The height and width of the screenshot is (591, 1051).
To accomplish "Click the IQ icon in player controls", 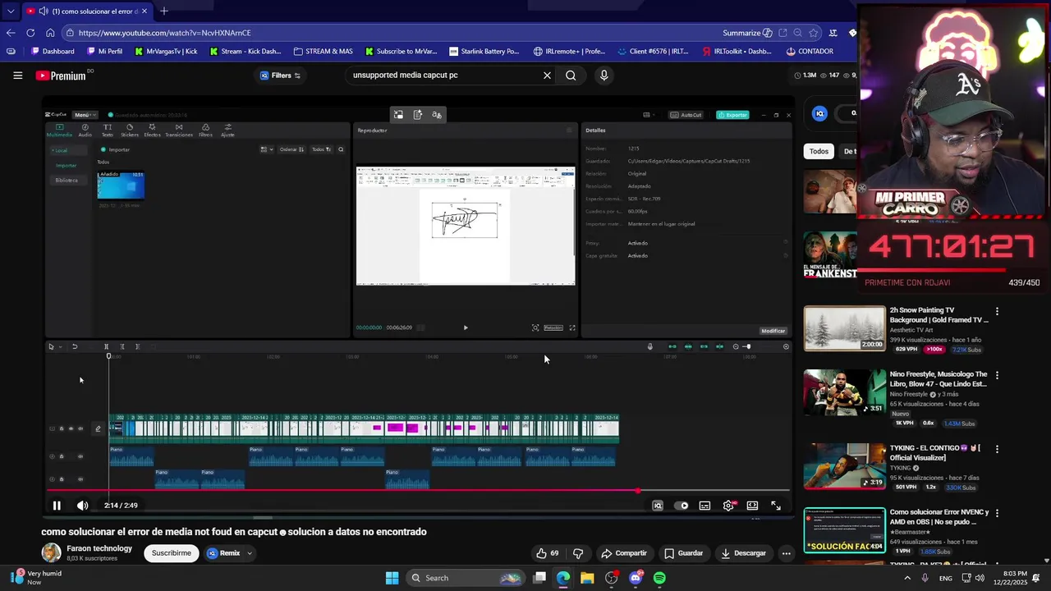I will coord(658,506).
